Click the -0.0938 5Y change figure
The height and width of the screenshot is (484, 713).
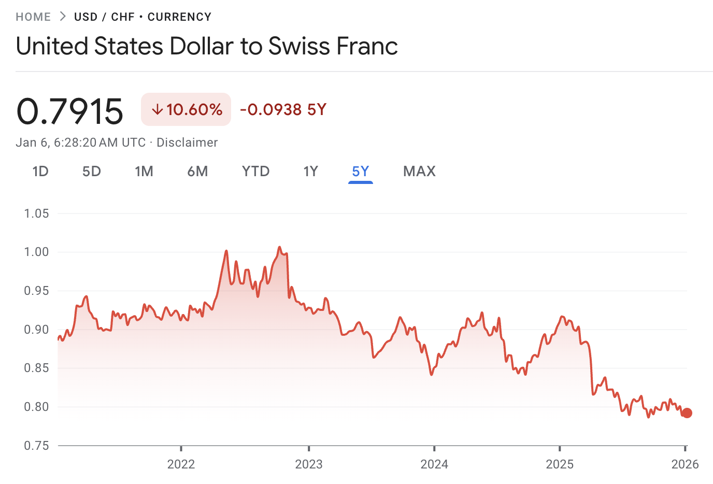coord(282,109)
